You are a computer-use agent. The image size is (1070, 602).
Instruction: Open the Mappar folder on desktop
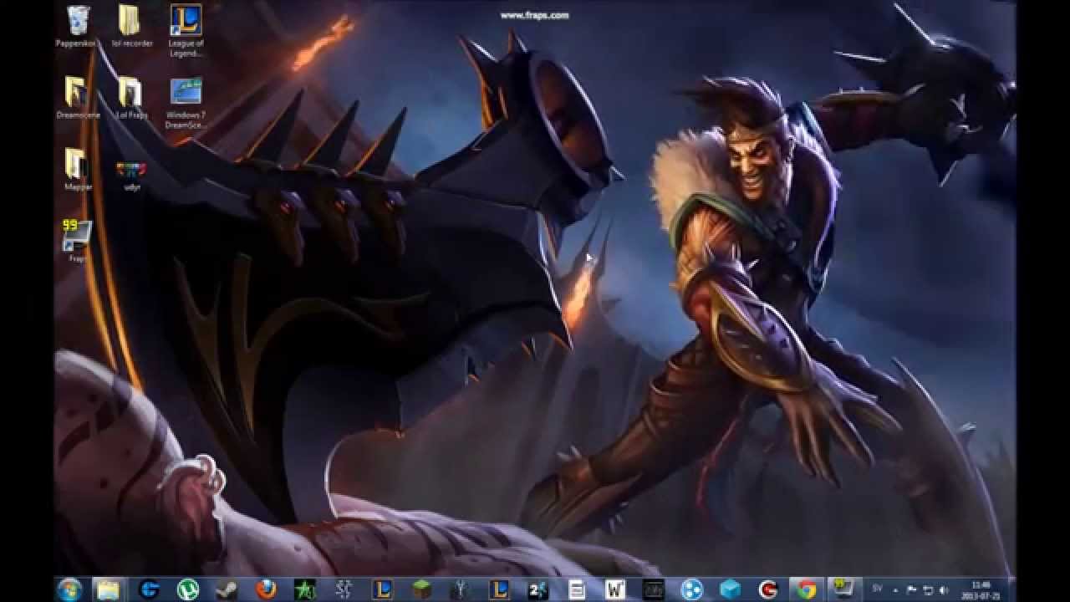[76, 169]
